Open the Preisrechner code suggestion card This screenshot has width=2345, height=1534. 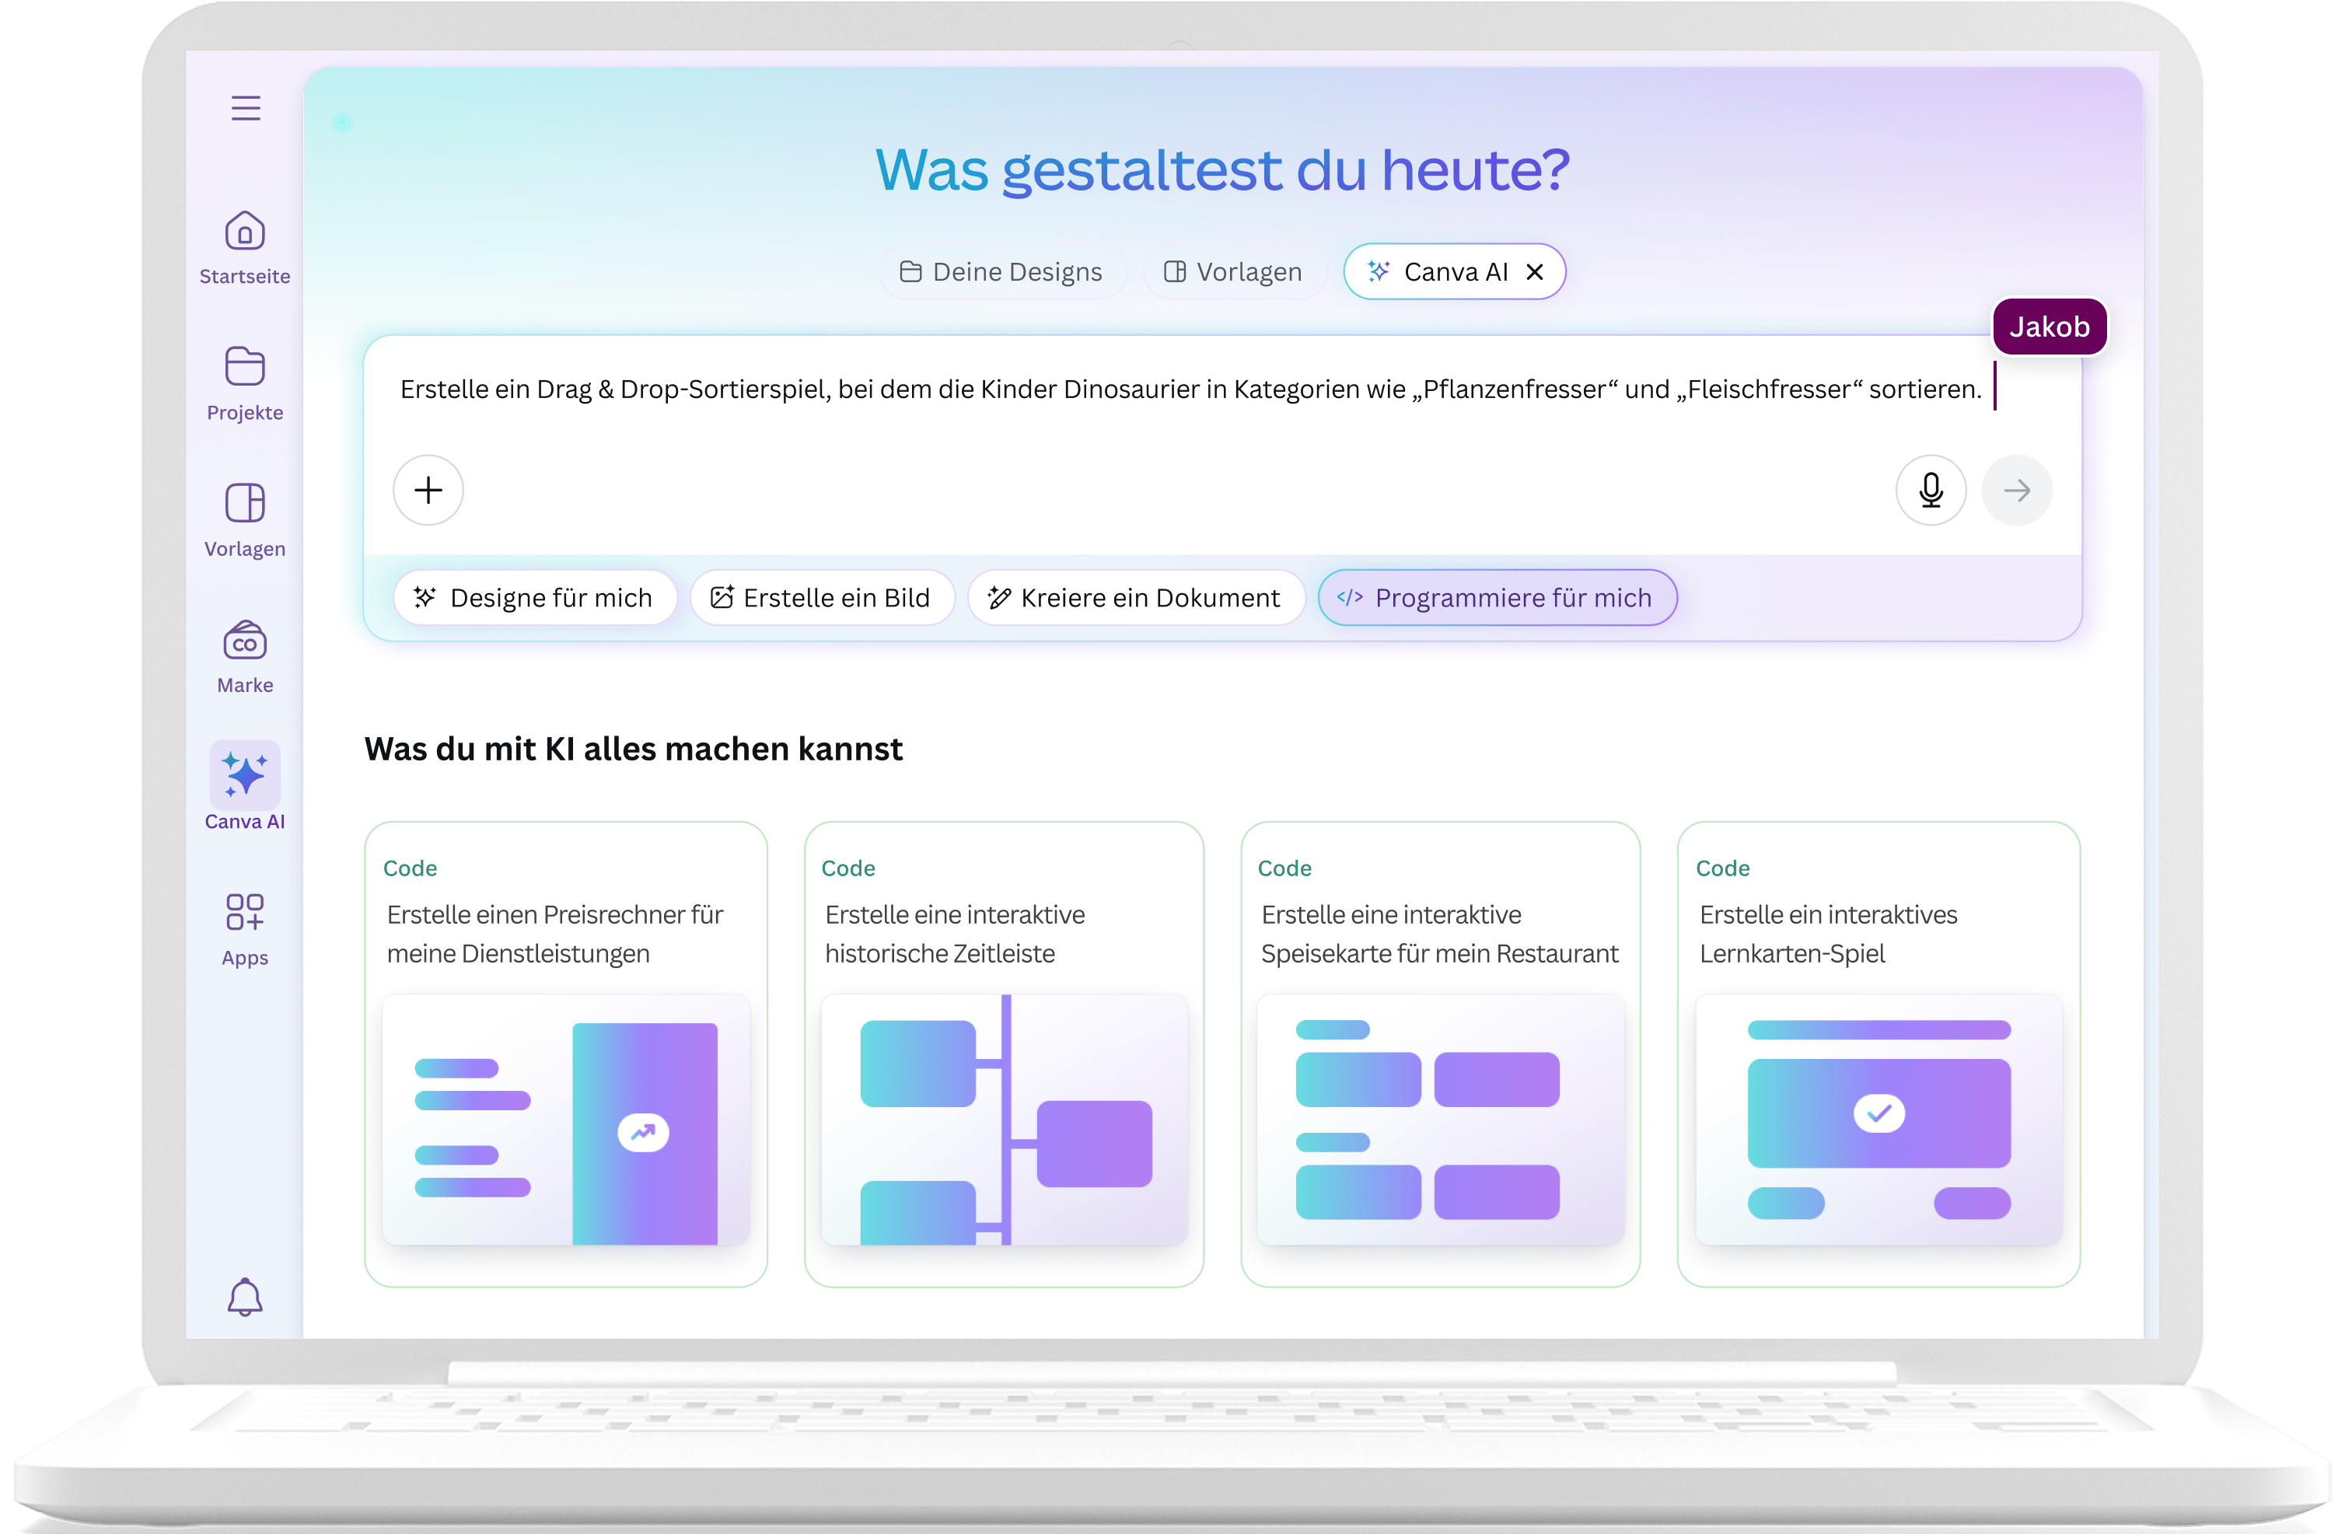pyautogui.click(x=565, y=1054)
